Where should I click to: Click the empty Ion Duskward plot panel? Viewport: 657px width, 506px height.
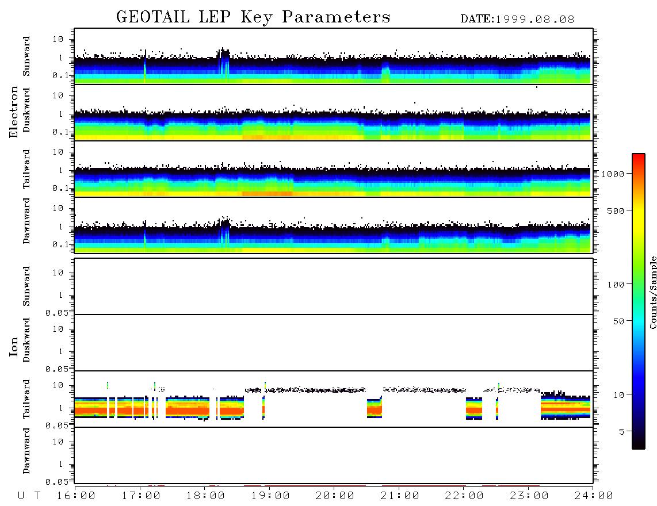(x=334, y=343)
